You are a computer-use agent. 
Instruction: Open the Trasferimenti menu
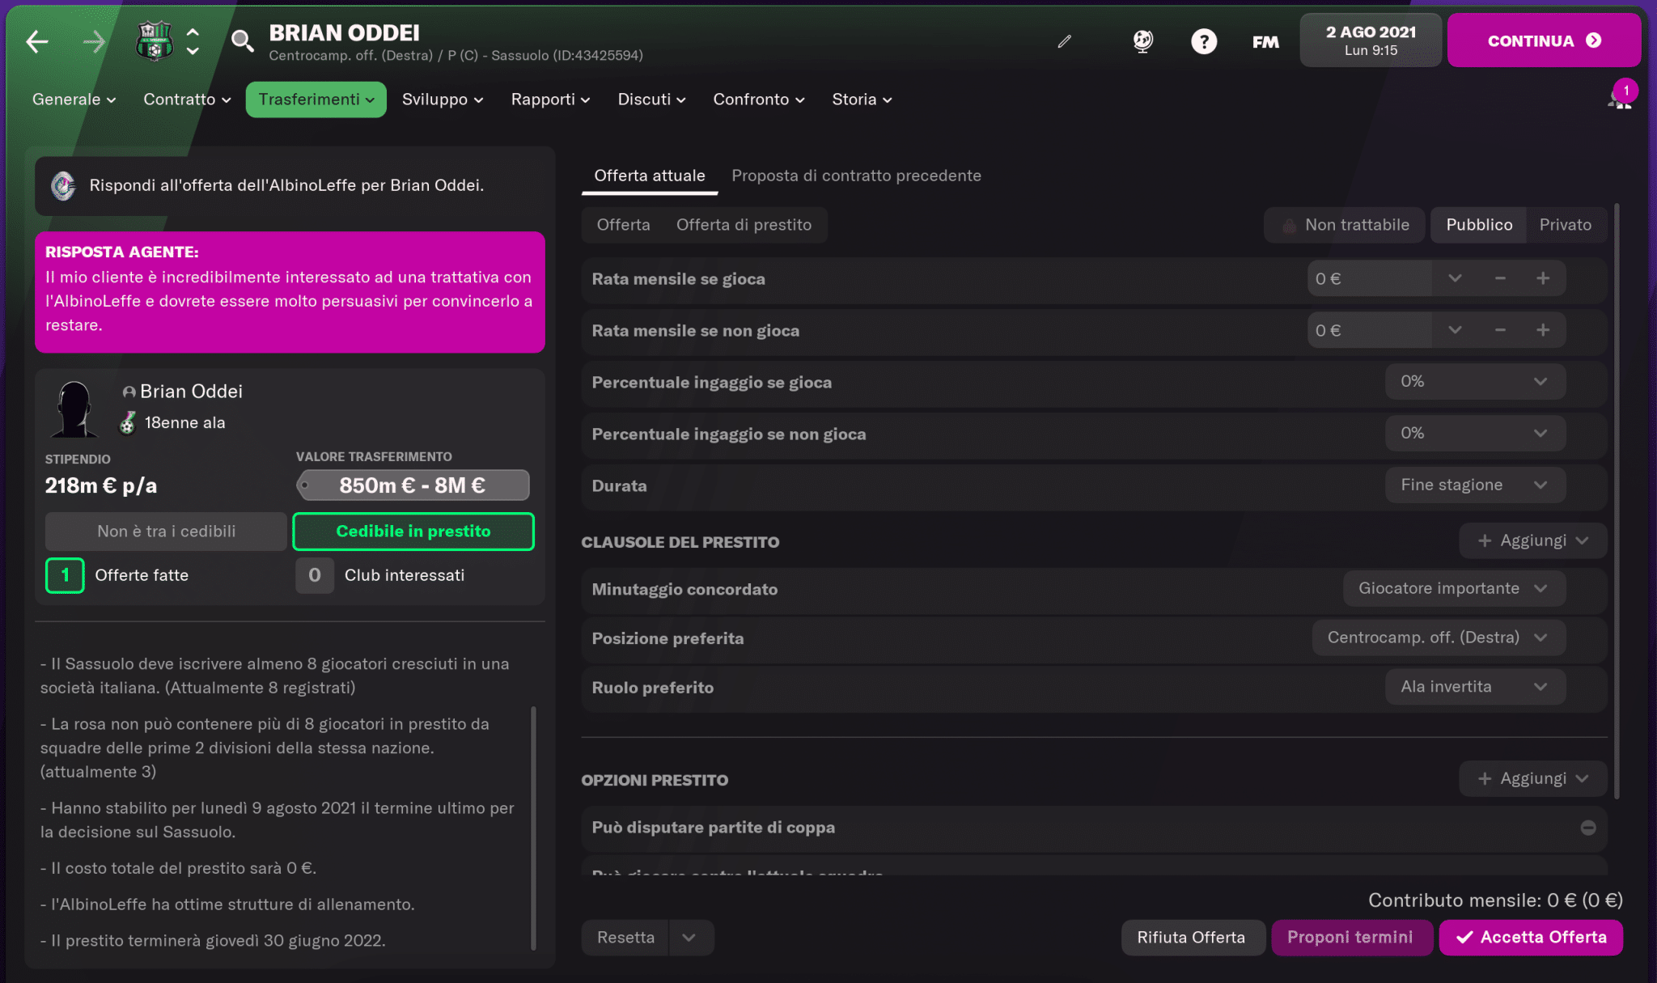coord(315,99)
